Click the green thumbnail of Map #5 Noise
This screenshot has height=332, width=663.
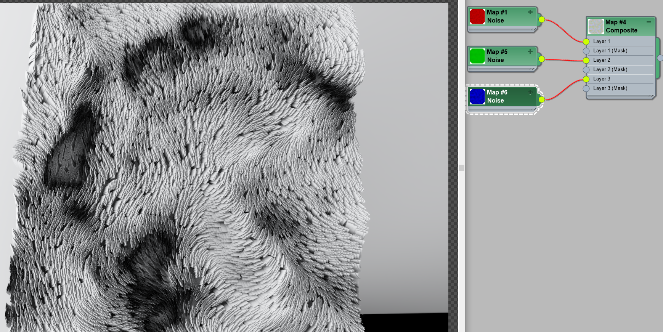[477, 56]
